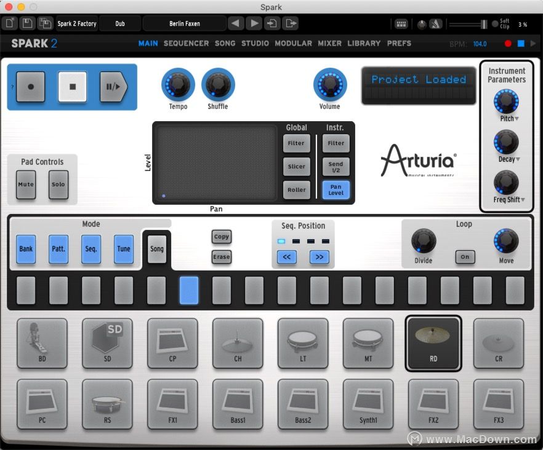The width and height of the screenshot is (543, 450).
Task: Click the Copy button
Action: tap(222, 237)
